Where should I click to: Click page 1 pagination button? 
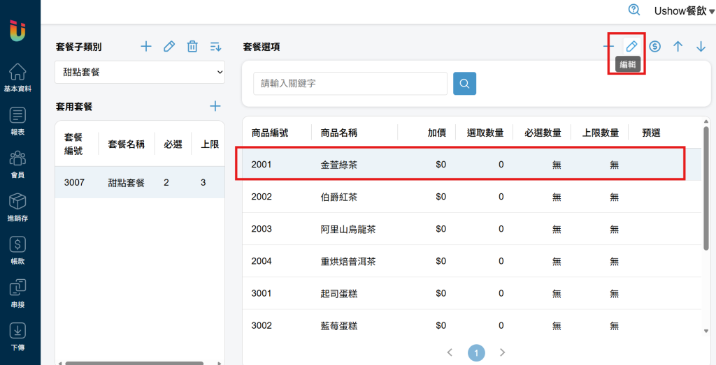pyautogui.click(x=476, y=352)
